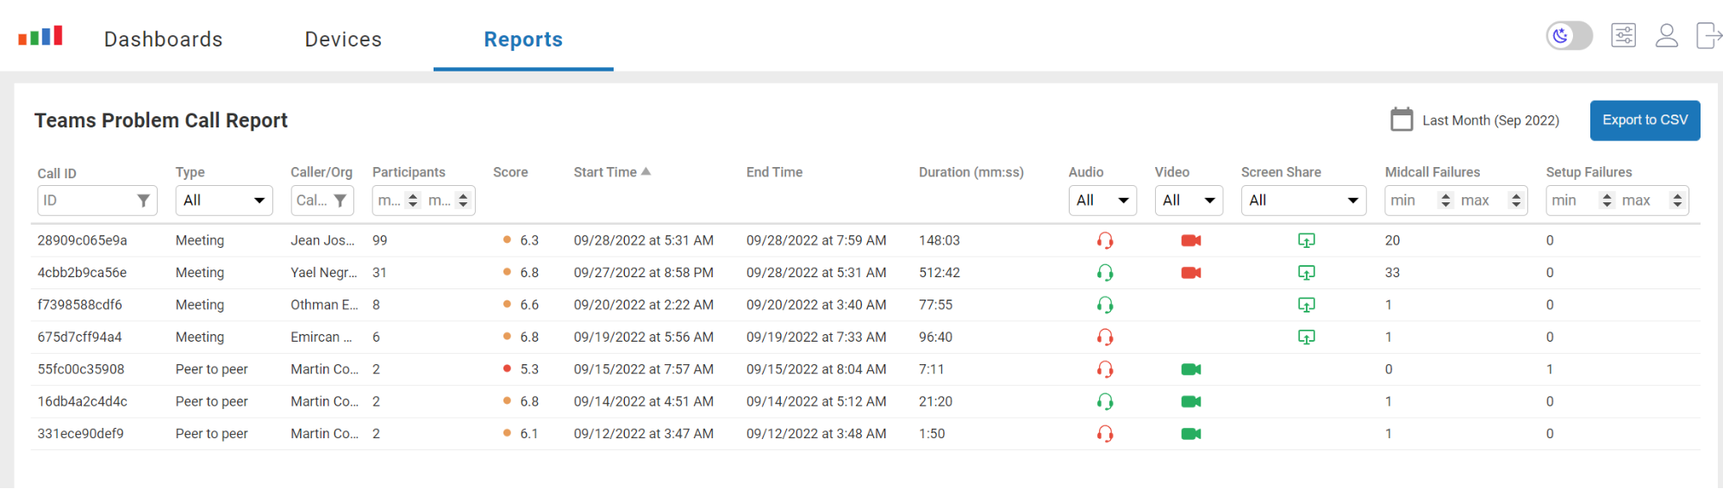Open the Type filter dropdown

(224, 201)
